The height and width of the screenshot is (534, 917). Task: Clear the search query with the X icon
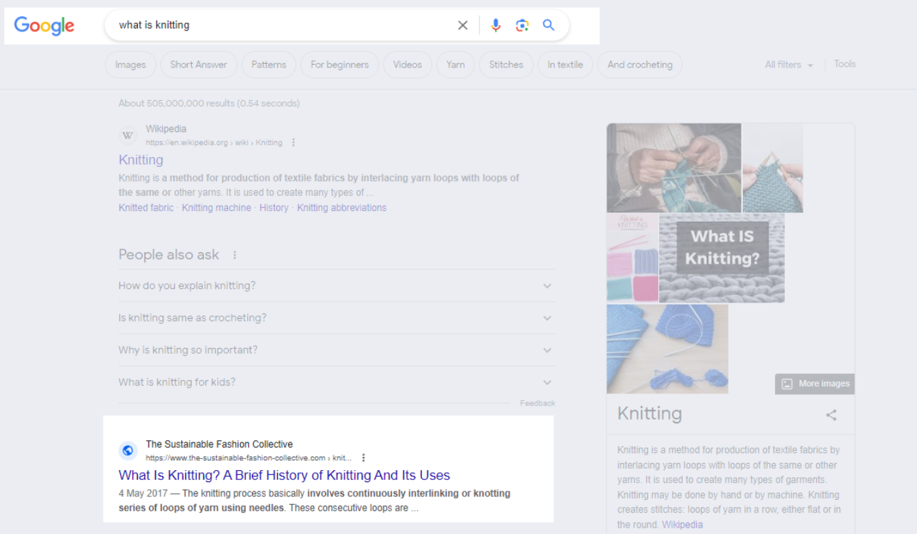pyautogui.click(x=462, y=25)
